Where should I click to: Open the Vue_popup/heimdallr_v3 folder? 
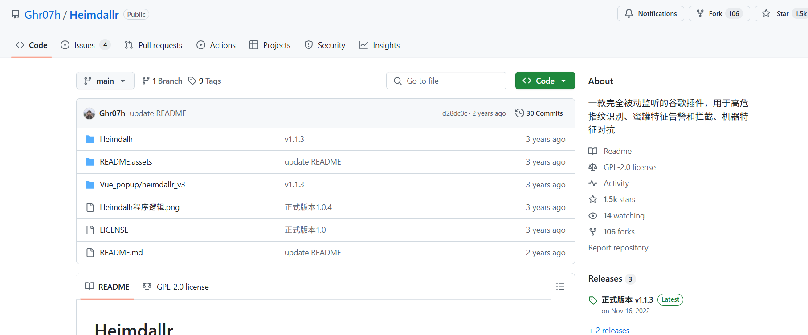coord(143,185)
